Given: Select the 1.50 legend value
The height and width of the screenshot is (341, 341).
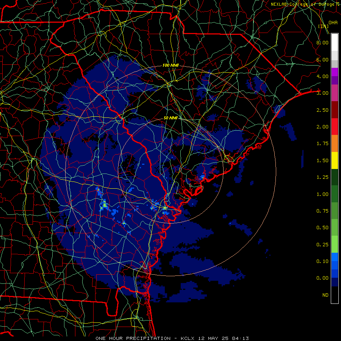Looking at the screenshot, I should [322, 161].
